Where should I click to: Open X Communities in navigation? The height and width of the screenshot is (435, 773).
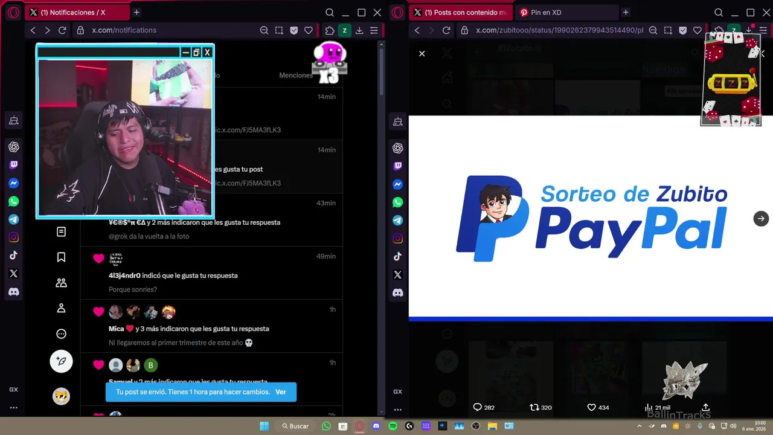tap(61, 283)
